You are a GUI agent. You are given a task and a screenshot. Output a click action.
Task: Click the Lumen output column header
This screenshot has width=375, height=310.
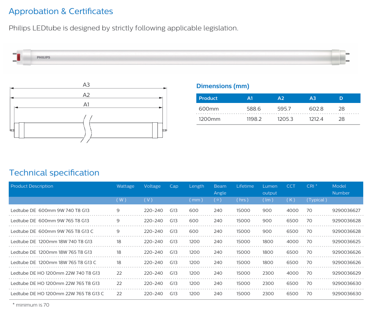pyautogui.click(x=270, y=189)
